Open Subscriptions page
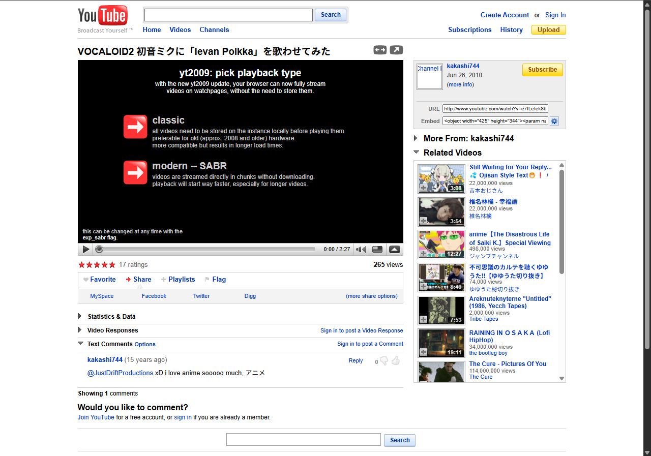The height and width of the screenshot is (456, 651). 470,29
